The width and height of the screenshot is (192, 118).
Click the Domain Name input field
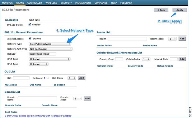pos(37,98)
